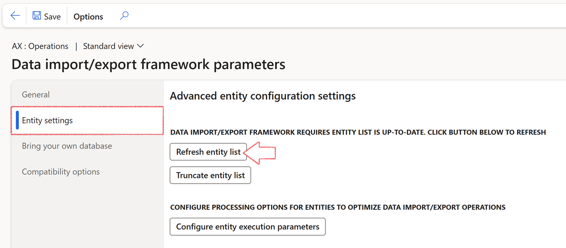Click the Save text label
This screenshot has width=566, height=248.
[52, 17]
